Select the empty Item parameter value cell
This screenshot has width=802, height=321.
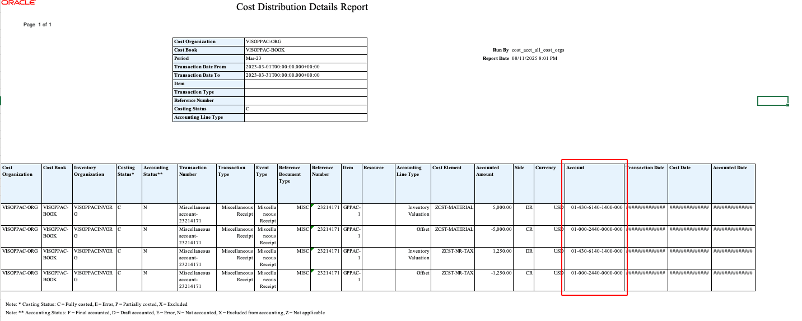click(x=306, y=83)
